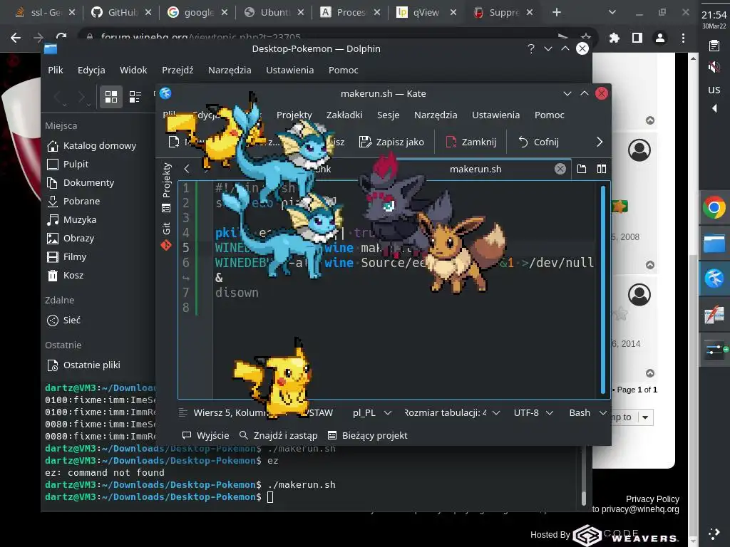Open Rozmiar tabulacji dropdown in Kate status bar
Screen dimensions: 730x547
[451, 412]
